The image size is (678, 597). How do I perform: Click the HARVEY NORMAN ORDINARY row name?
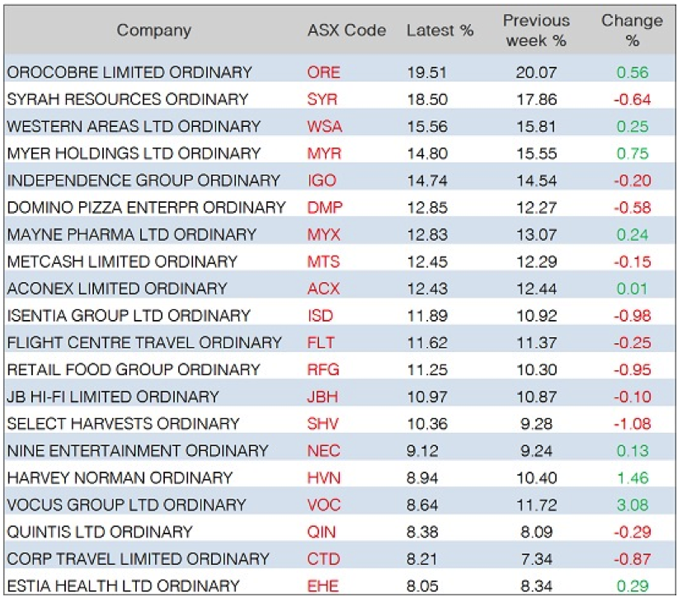pyautogui.click(x=120, y=477)
